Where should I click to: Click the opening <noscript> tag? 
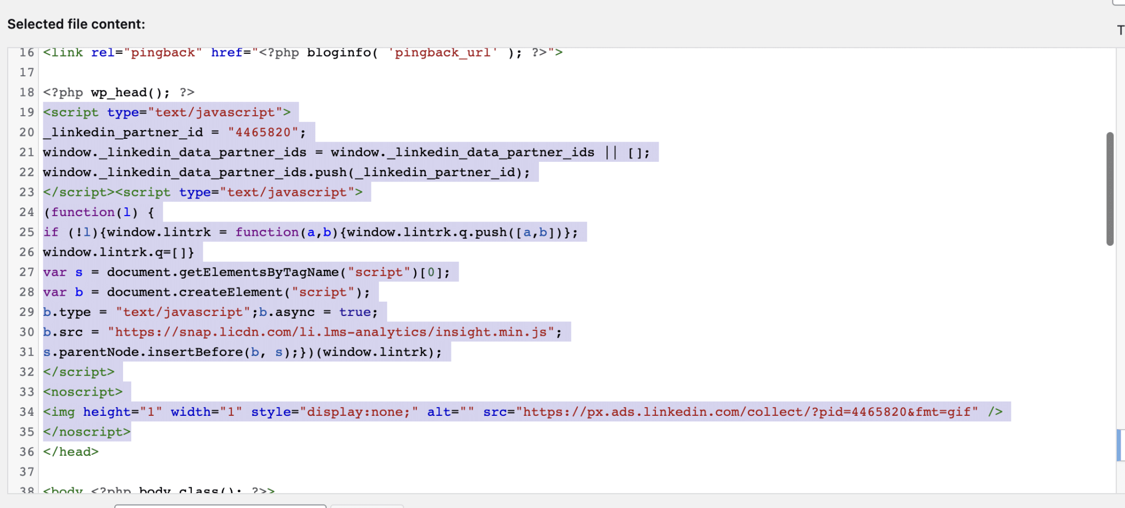point(83,392)
